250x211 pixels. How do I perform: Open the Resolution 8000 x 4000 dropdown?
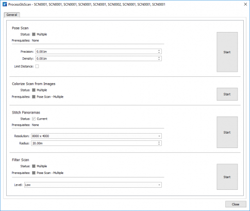pyautogui.click(x=96, y=136)
